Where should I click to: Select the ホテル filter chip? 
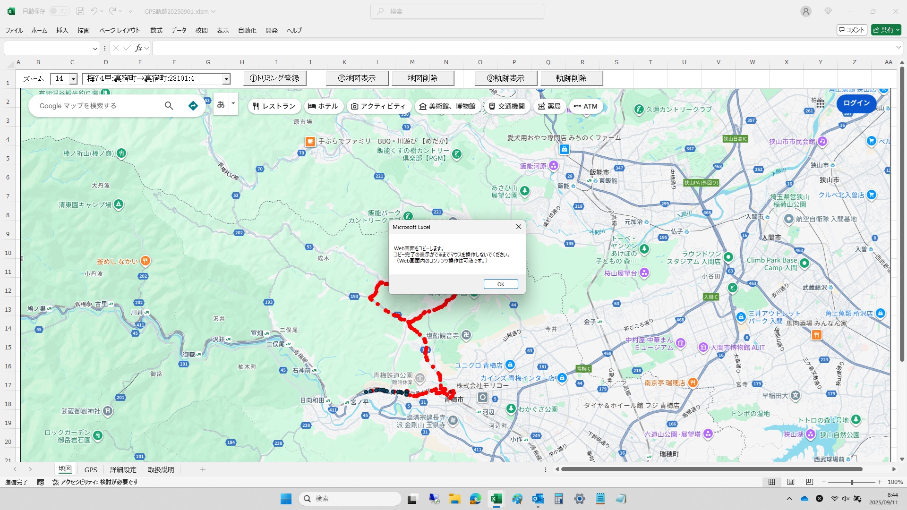coord(323,106)
